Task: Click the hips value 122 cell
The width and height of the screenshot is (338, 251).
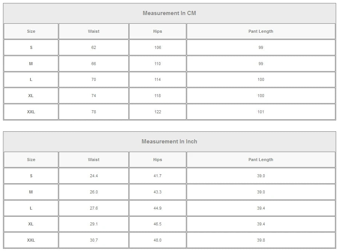Action: tap(158, 112)
